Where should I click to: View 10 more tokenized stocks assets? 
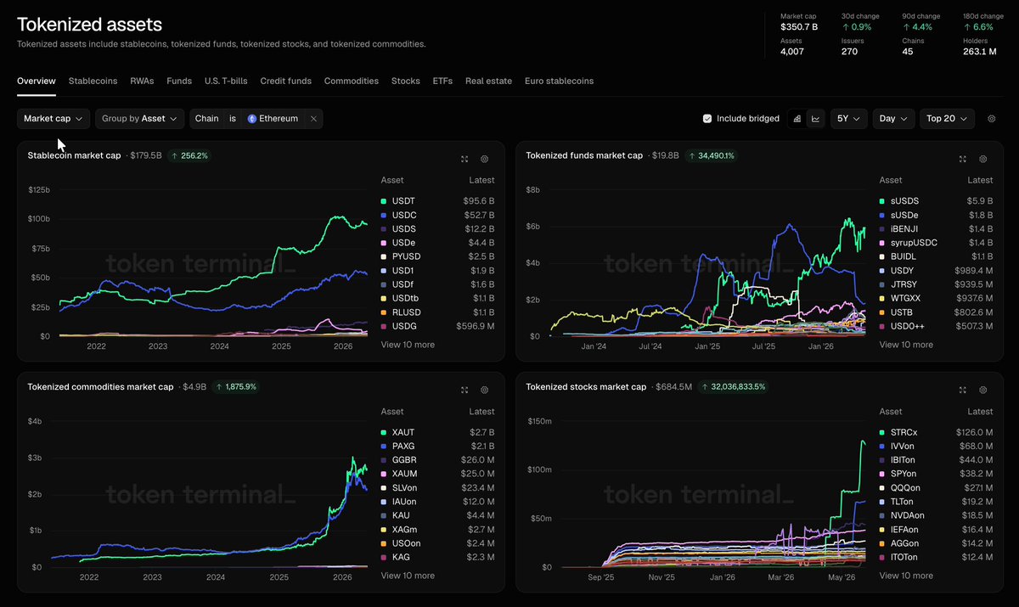(906, 576)
